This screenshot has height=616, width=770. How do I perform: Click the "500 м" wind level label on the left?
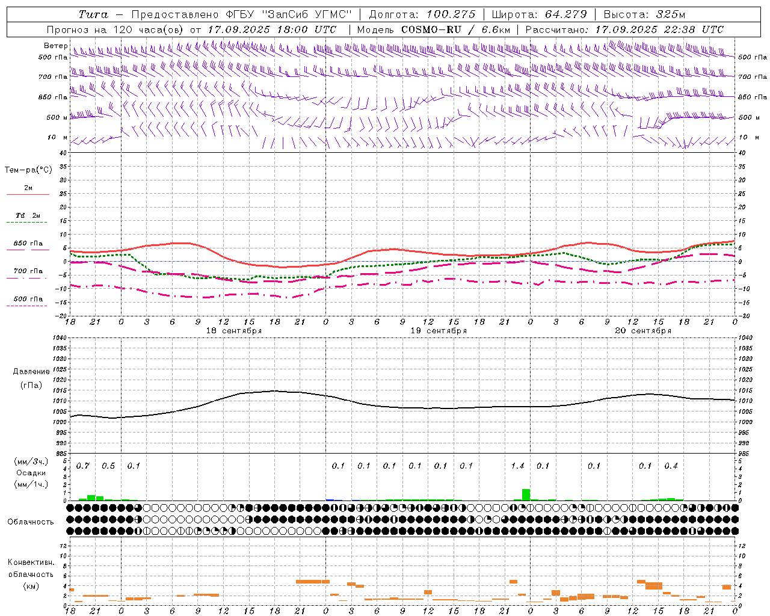click(x=57, y=117)
